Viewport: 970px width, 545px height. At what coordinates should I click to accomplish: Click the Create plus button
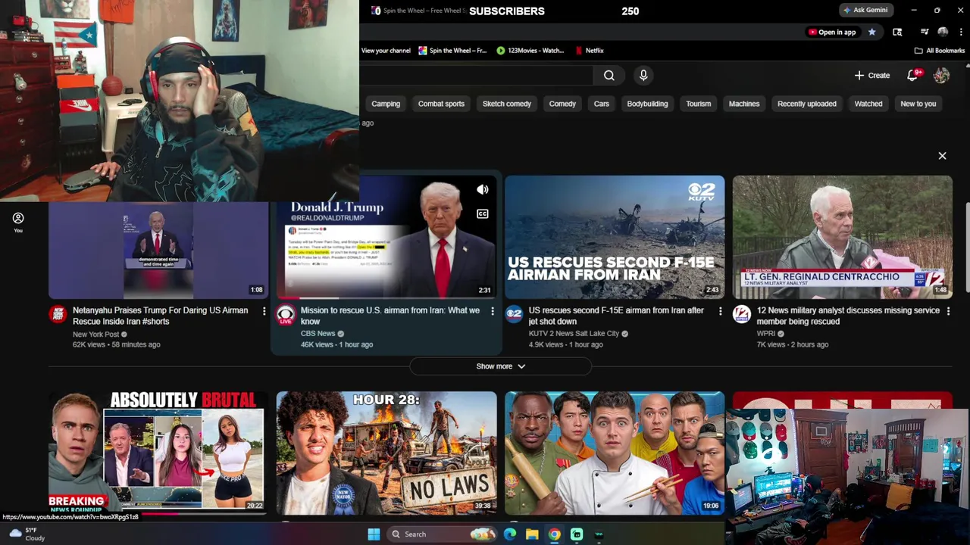pyautogui.click(x=872, y=75)
